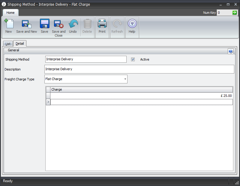The image size is (240, 186).
Task: Click the Description input field
Action: coord(139,69)
